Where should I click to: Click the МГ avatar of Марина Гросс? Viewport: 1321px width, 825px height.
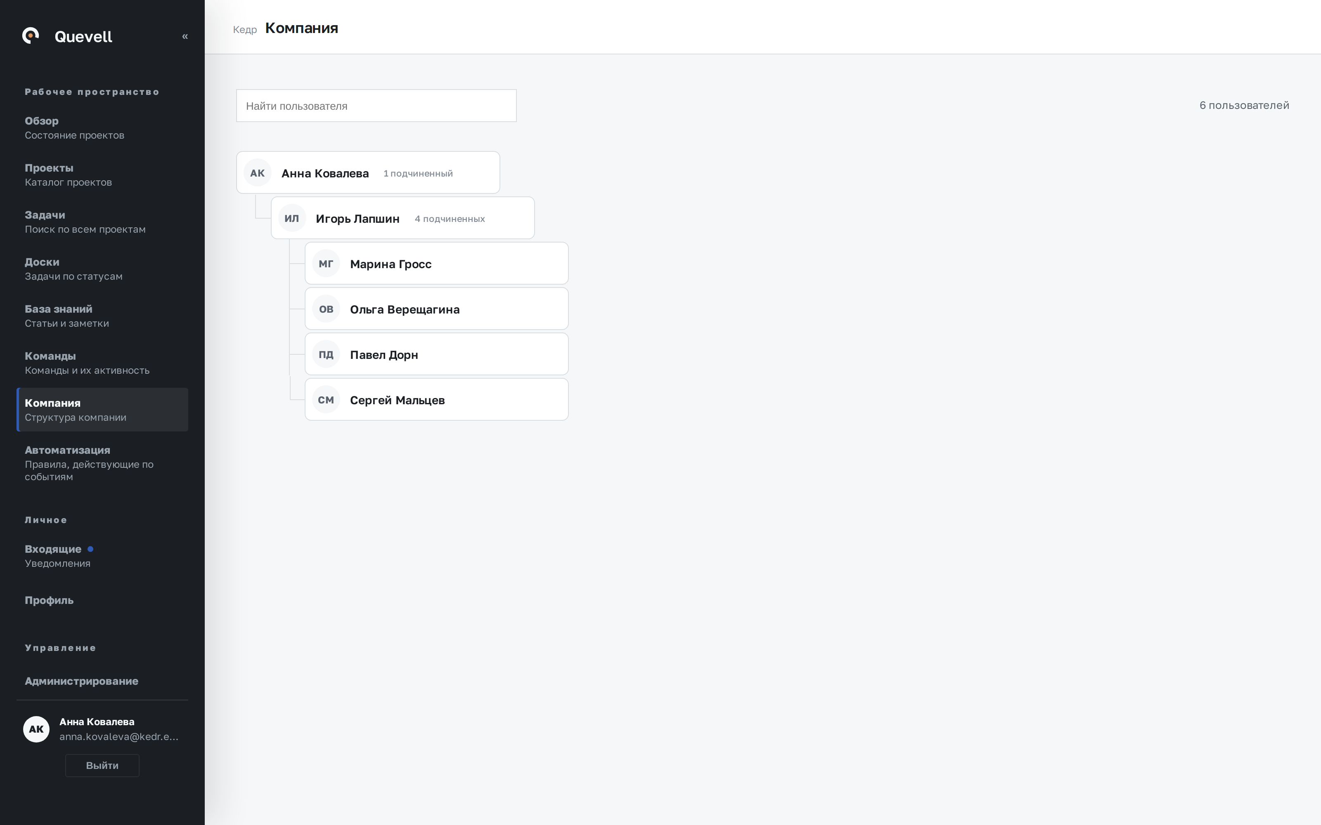click(326, 264)
